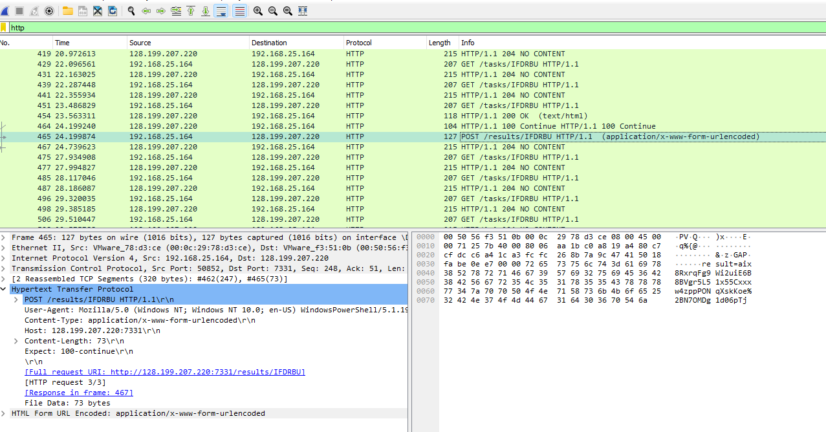The image size is (826, 432).
Task: Select packet 429 GET /tasks/IFDRBU row
Action: point(413,64)
